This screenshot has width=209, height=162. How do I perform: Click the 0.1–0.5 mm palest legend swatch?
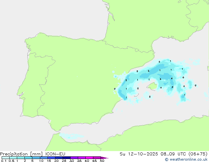click(6, 158)
